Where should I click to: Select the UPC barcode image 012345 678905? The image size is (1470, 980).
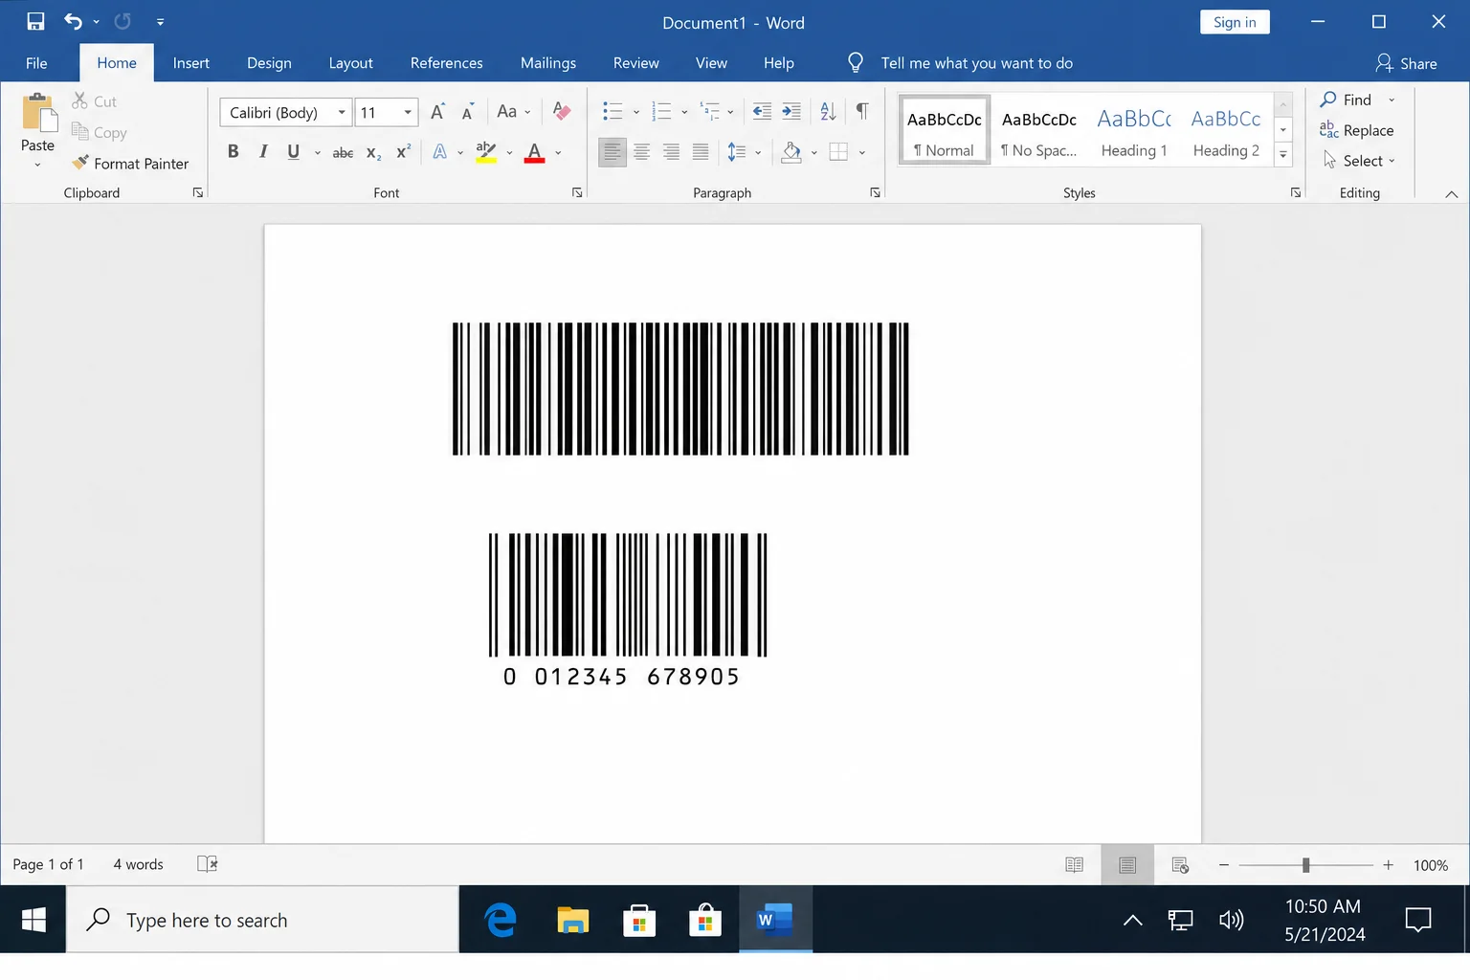[628, 610]
